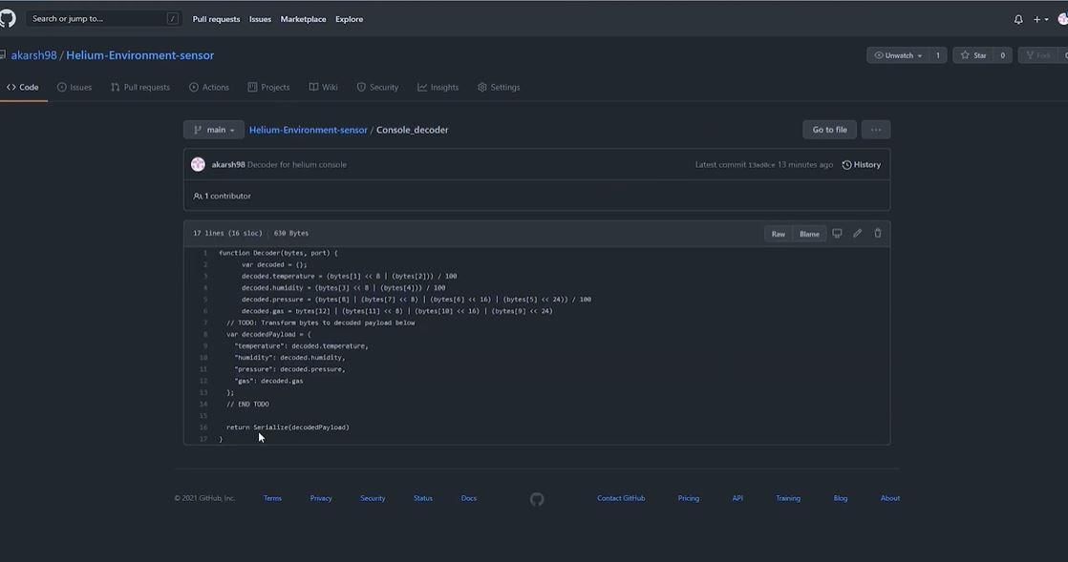
Task: View the Raw file
Action: point(779,234)
